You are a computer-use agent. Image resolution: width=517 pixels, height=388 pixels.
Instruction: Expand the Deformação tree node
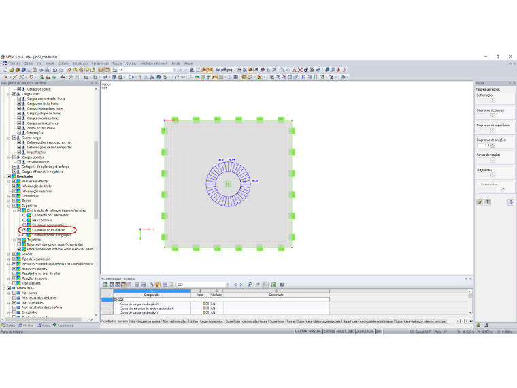point(10,196)
